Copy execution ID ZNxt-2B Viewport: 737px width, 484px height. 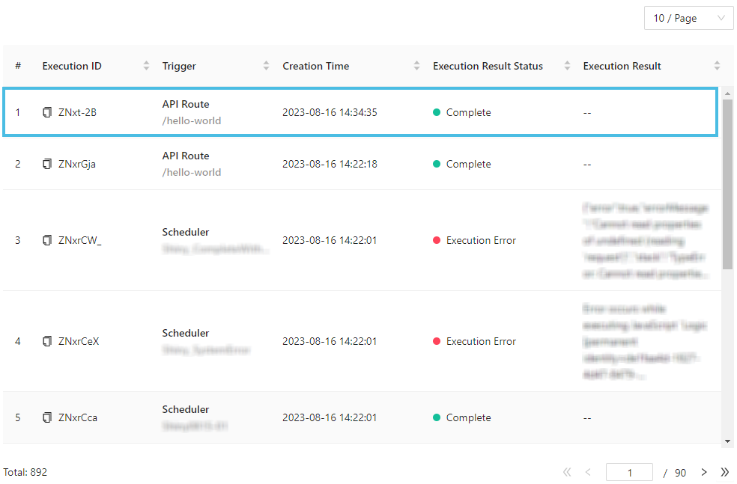(x=47, y=113)
